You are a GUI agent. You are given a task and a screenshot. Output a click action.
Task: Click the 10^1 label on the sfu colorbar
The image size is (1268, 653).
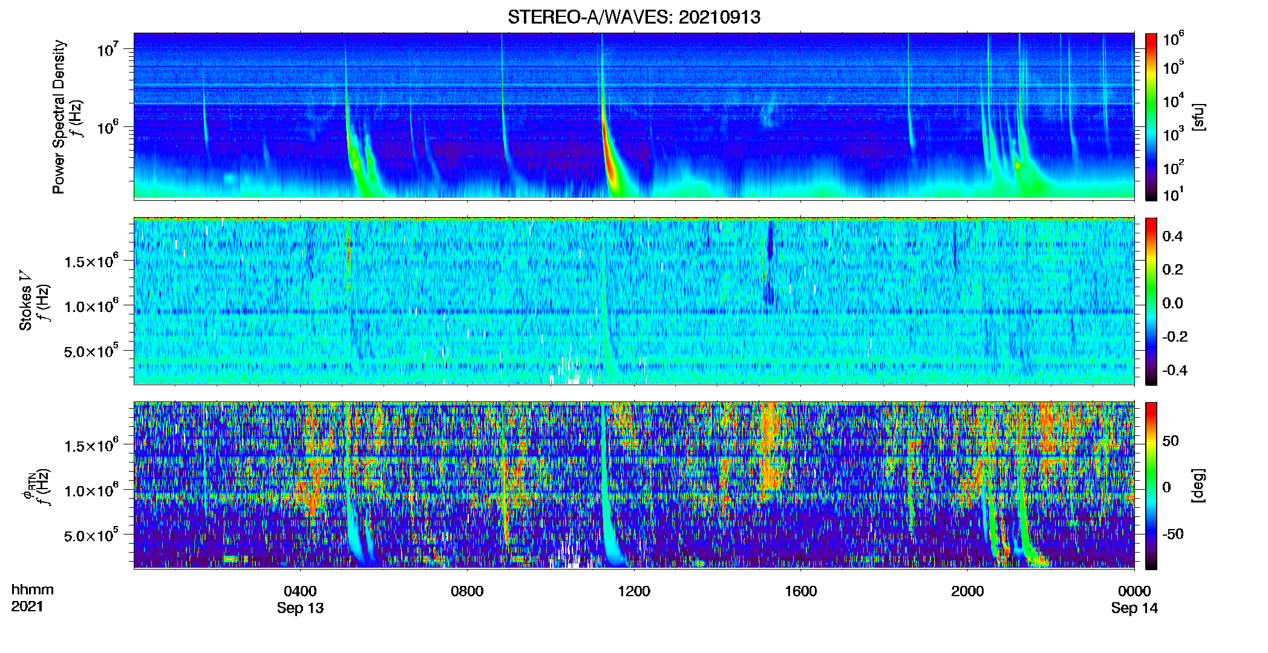coord(1173,194)
